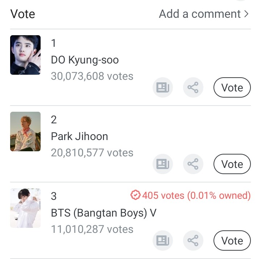Click the red verified badge beside 405 votes
This screenshot has height=259, width=261.
[x=135, y=196]
